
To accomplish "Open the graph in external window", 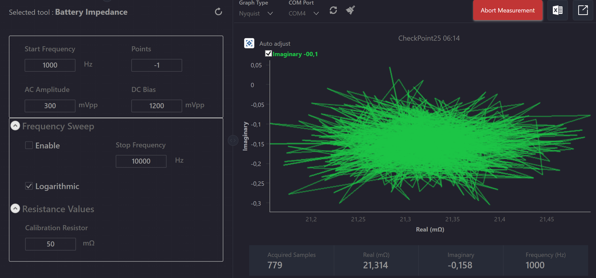I will point(583,10).
